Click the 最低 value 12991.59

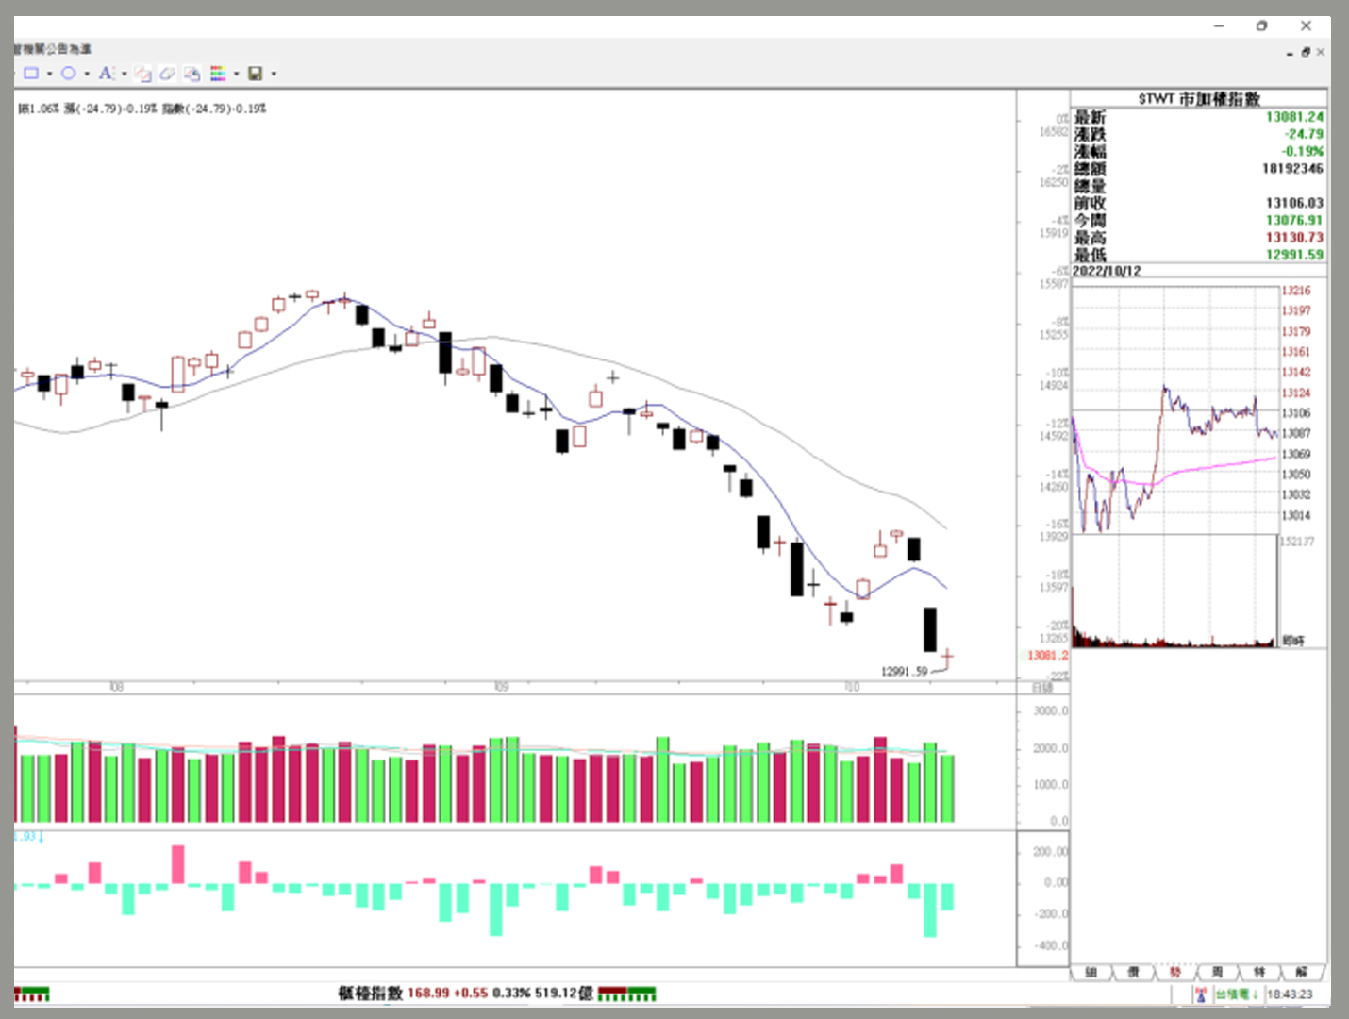(x=1294, y=255)
